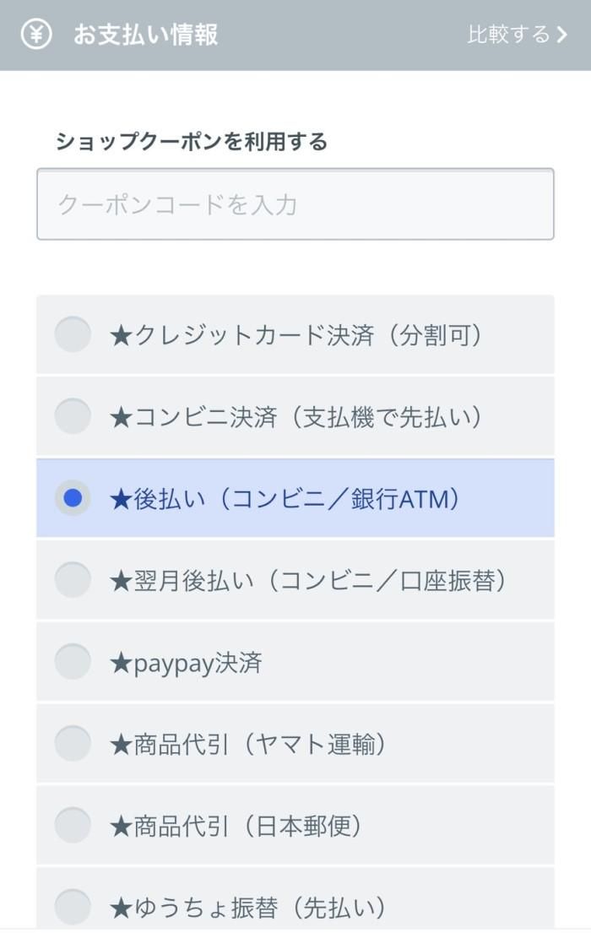Click the star icon before paypay決済

(121, 664)
